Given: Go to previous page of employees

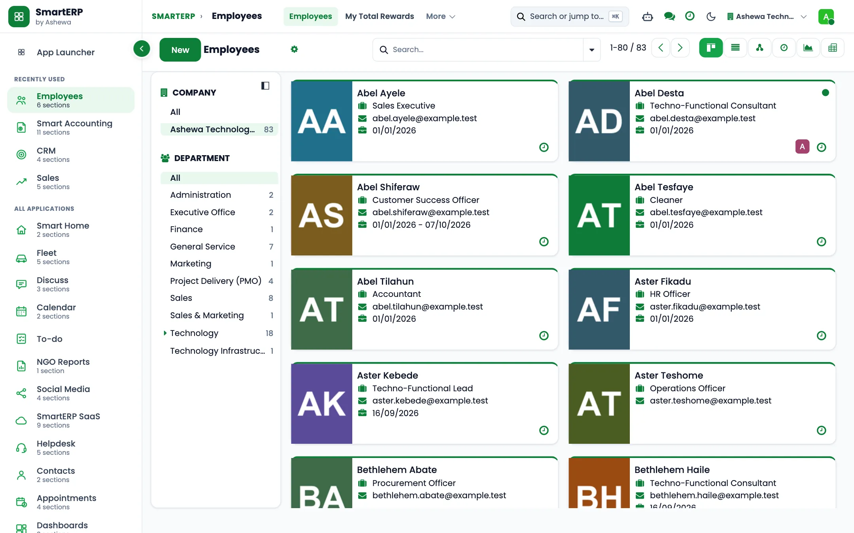Looking at the screenshot, I should tap(661, 48).
